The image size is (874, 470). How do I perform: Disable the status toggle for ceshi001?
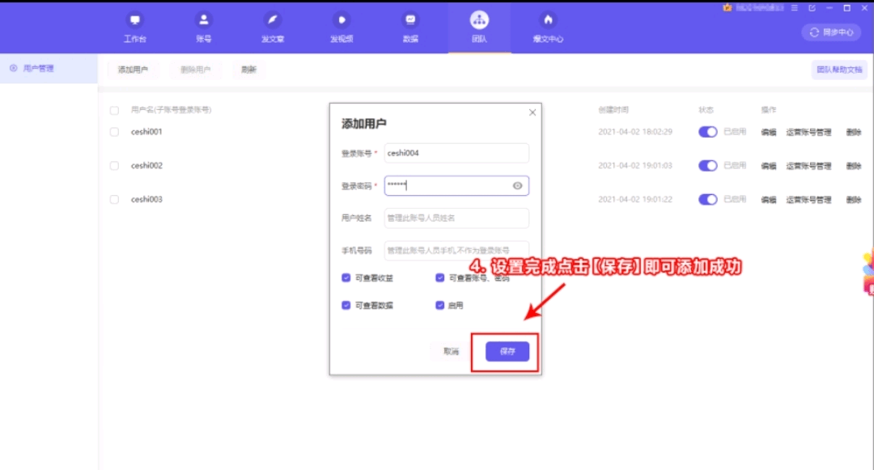tap(707, 132)
